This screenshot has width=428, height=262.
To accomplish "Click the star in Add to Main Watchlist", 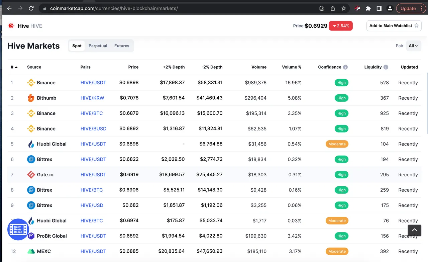I will (x=416, y=26).
